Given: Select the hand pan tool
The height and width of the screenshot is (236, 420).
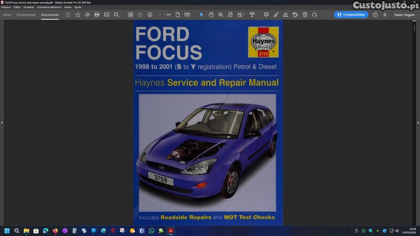Looking at the screenshot, I should coord(211,15).
